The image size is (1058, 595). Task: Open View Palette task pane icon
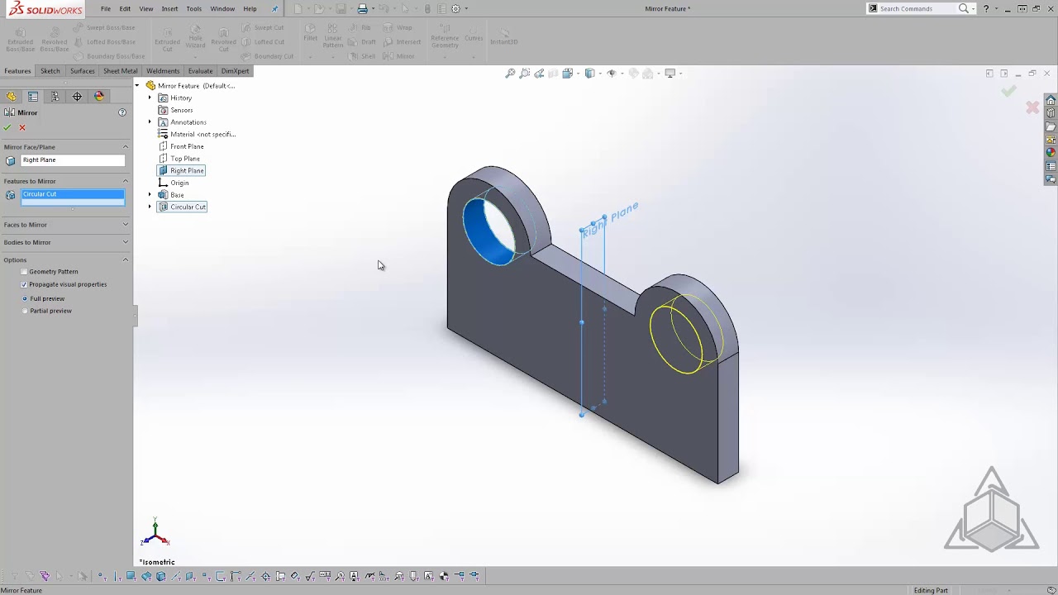[x=1051, y=140]
